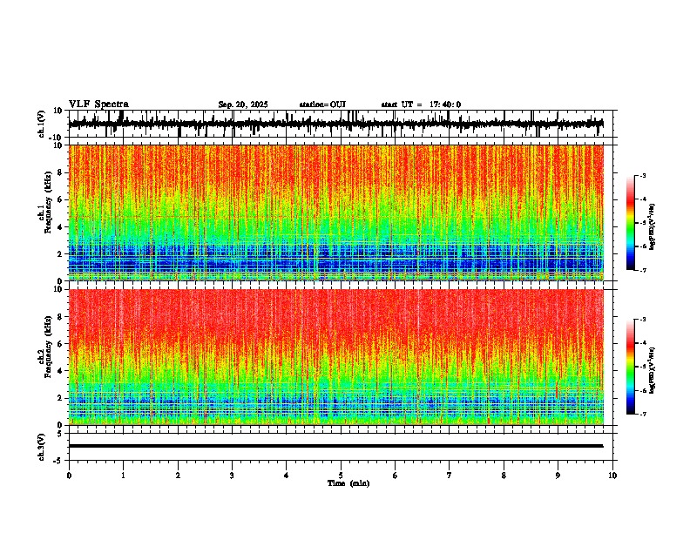Click the ch.2 color scale log(PSD) unit label

click(653, 370)
